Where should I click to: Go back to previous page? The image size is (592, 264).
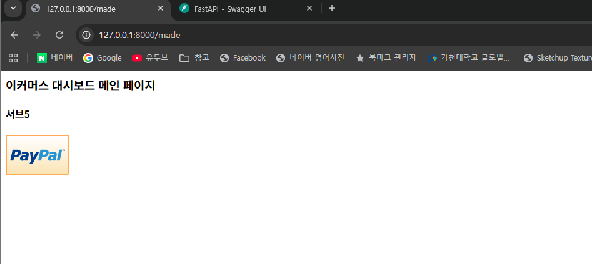[14, 35]
